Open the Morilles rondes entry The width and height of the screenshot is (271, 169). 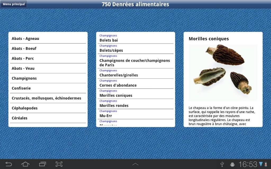[x=135, y=104]
